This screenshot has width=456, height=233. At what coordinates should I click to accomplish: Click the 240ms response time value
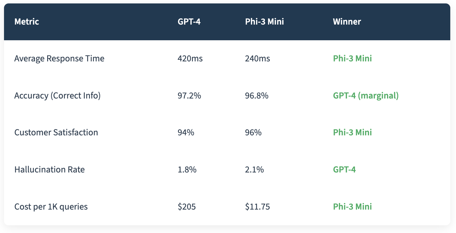coord(257,59)
